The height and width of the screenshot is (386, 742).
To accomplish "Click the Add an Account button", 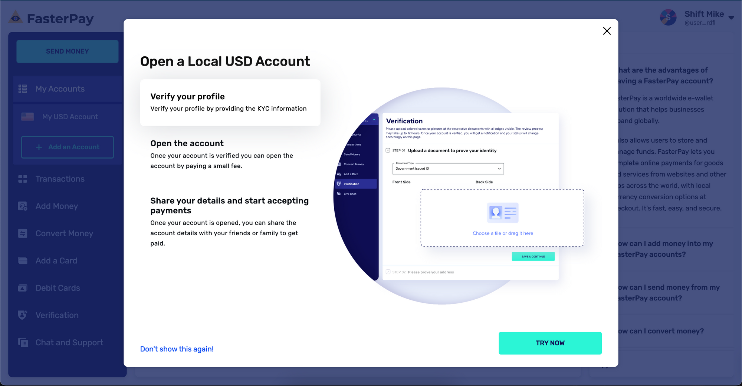I will pyautogui.click(x=67, y=147).
